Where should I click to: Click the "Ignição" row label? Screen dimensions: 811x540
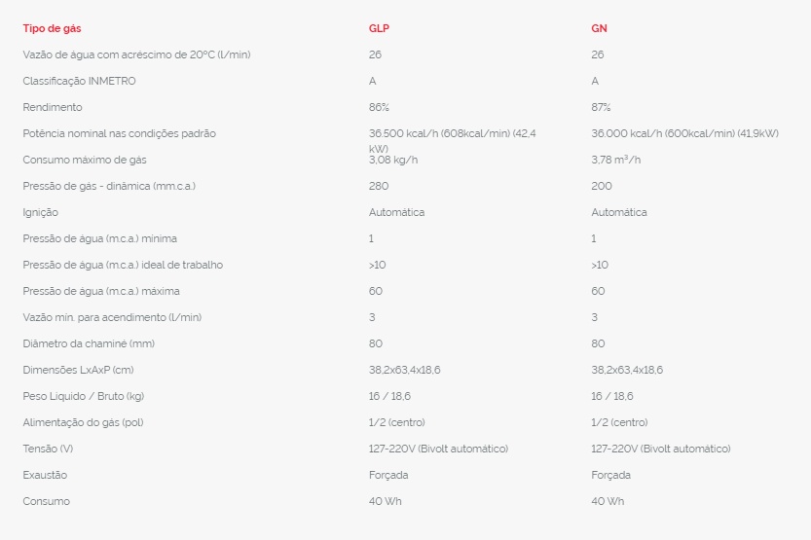[x=41, y=212]
